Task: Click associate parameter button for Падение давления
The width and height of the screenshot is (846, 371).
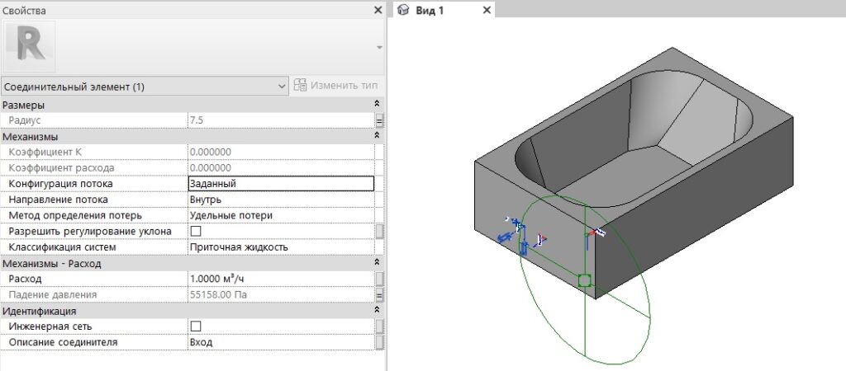Action: [379, 295]
